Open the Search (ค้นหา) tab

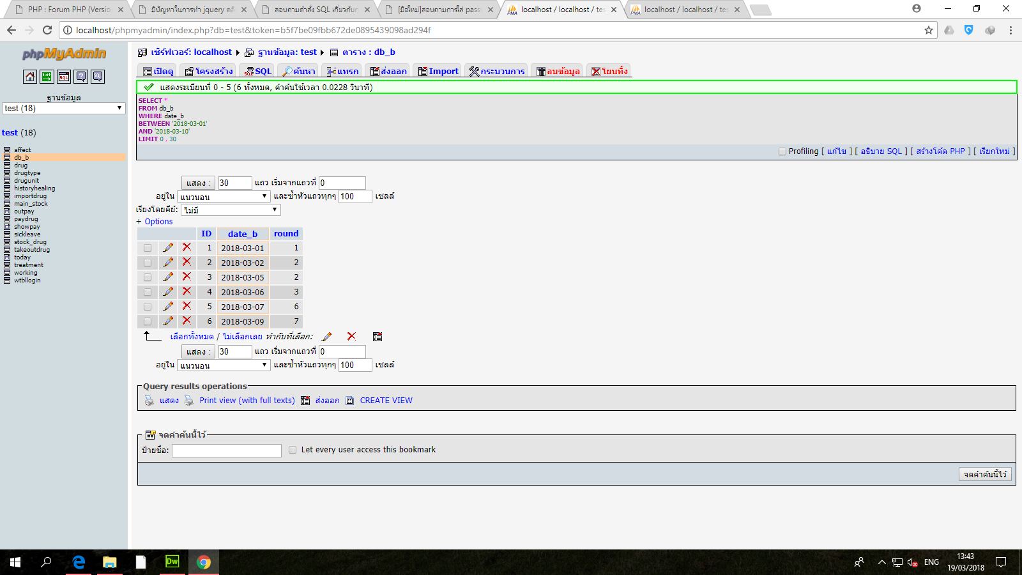pyautogui.click(x=299, y=71)
